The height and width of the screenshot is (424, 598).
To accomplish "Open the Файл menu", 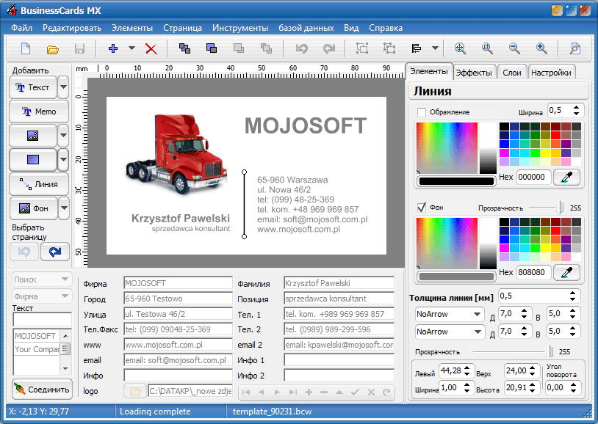I will pos(21,28).
